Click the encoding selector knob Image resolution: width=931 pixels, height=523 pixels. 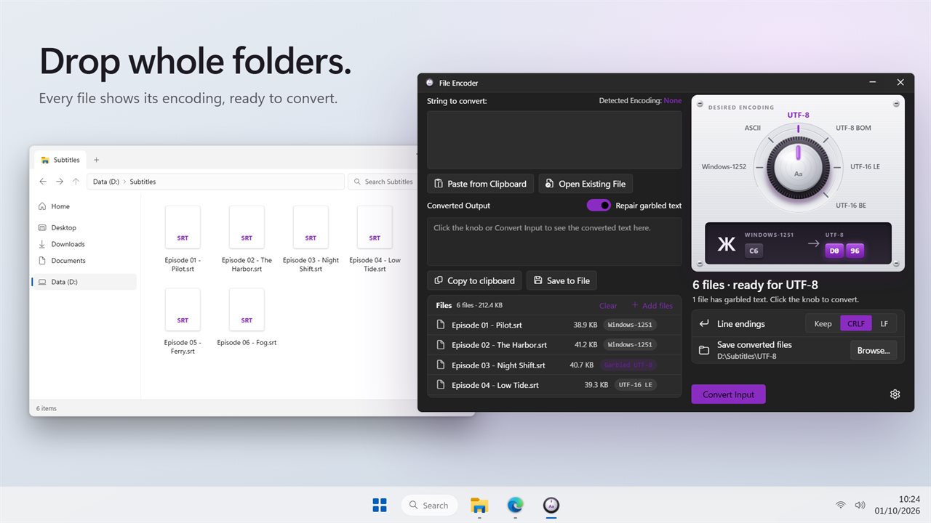tap(798, 166)
